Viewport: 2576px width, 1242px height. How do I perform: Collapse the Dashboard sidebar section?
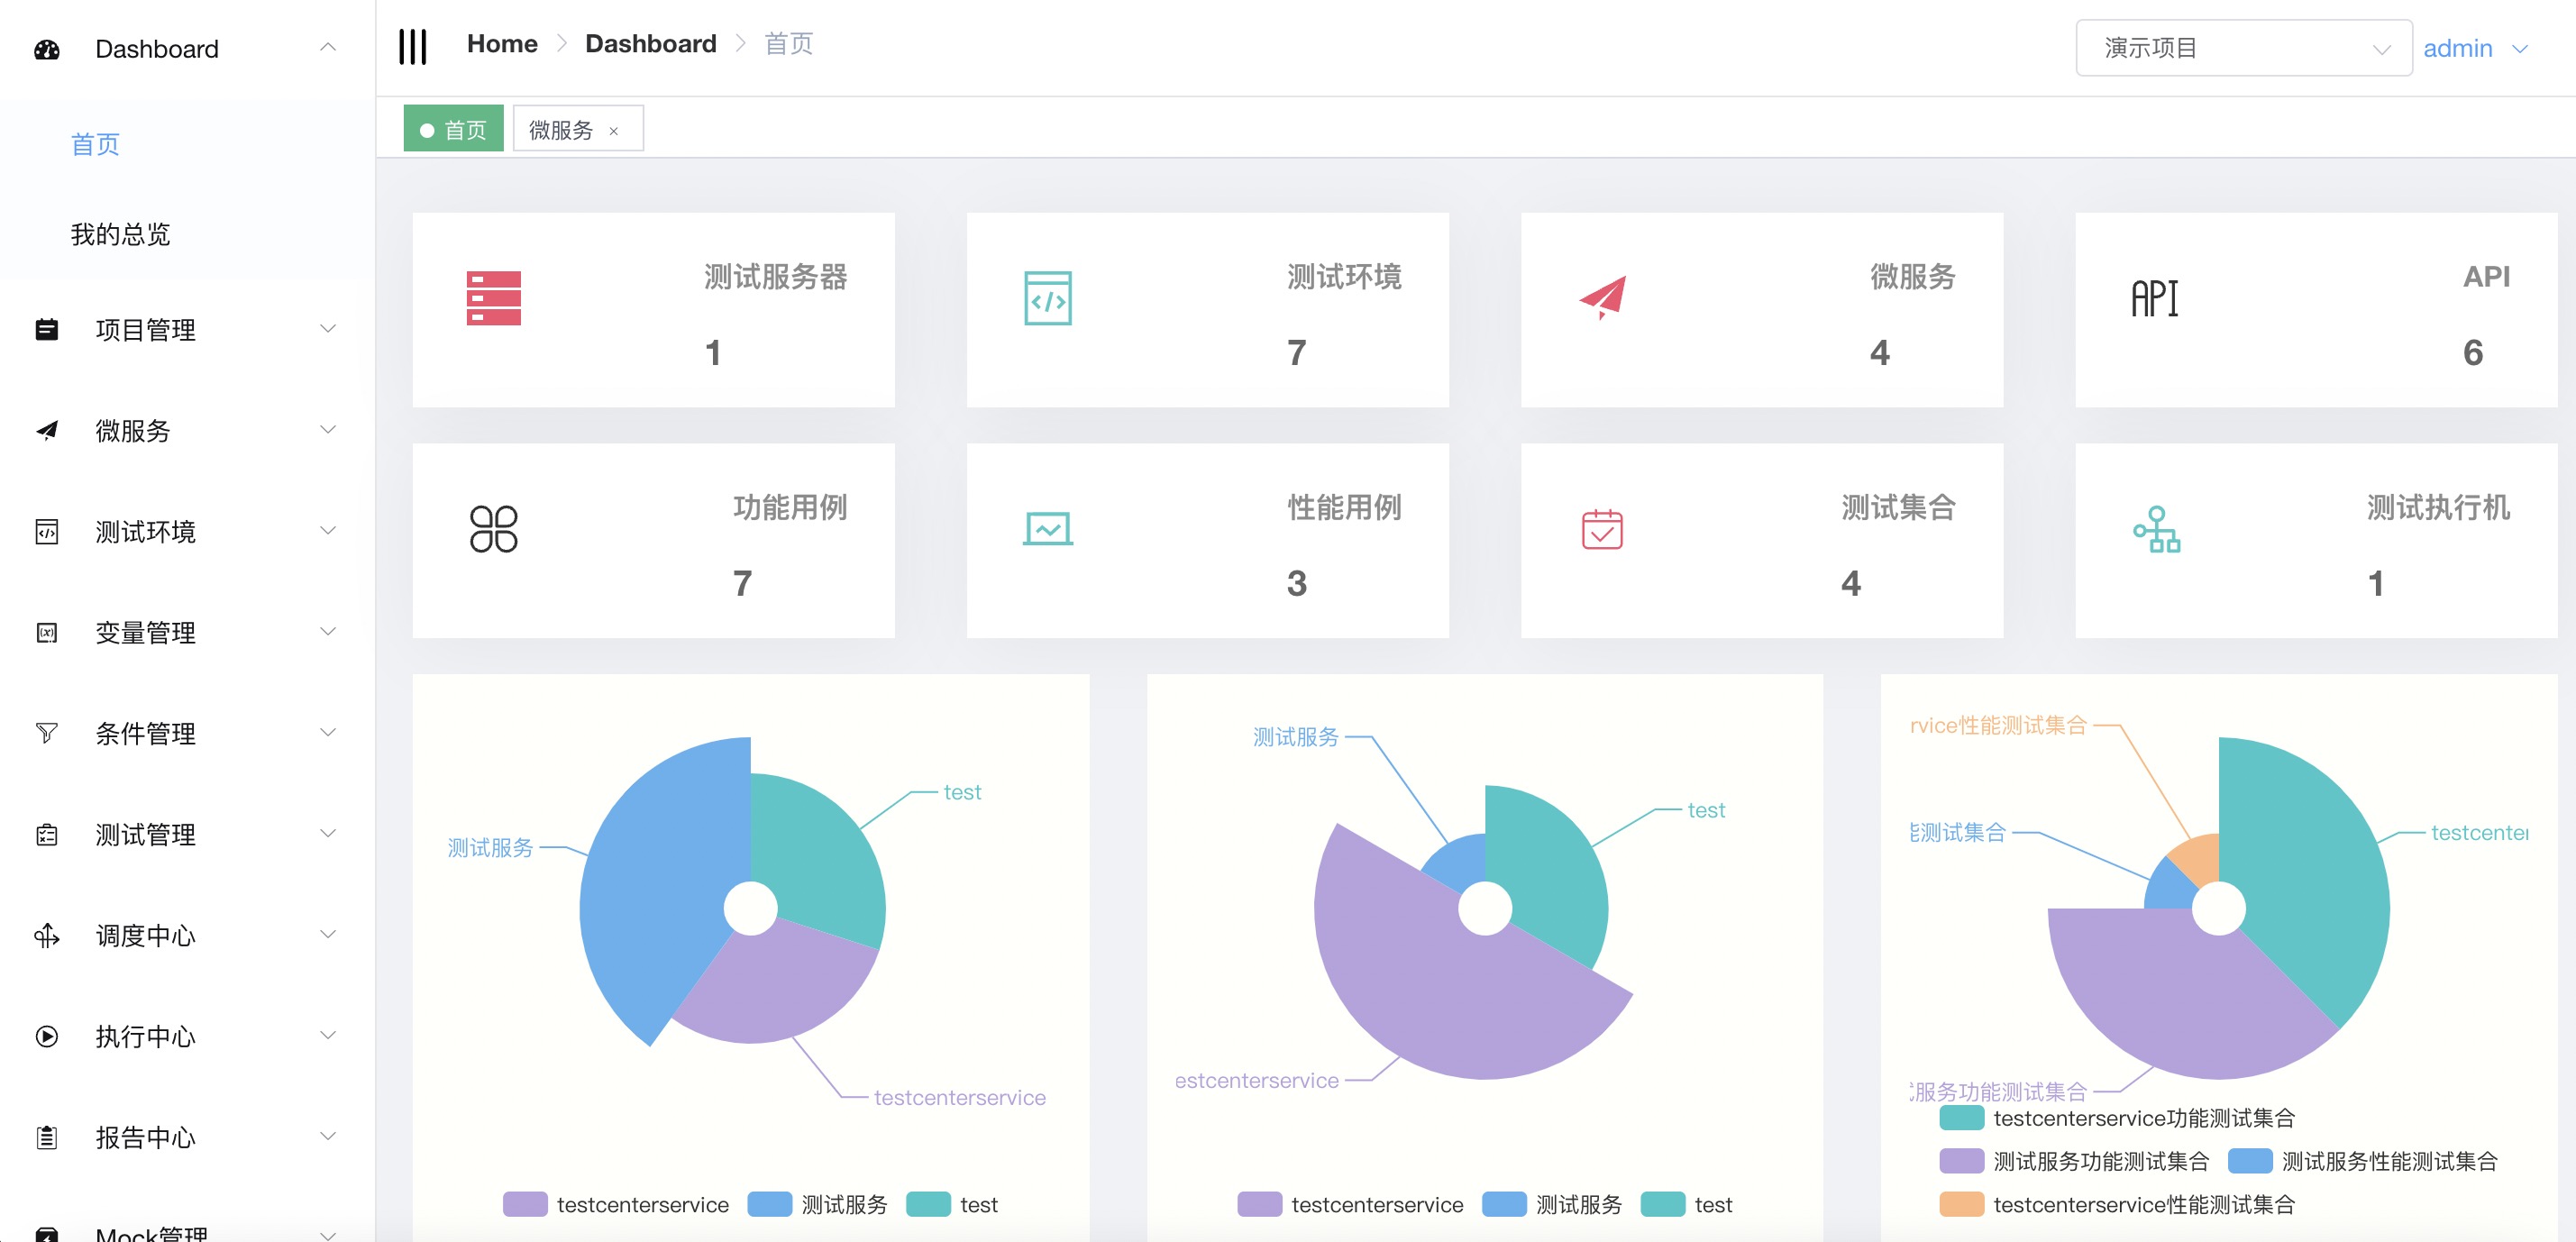[328, 46]
